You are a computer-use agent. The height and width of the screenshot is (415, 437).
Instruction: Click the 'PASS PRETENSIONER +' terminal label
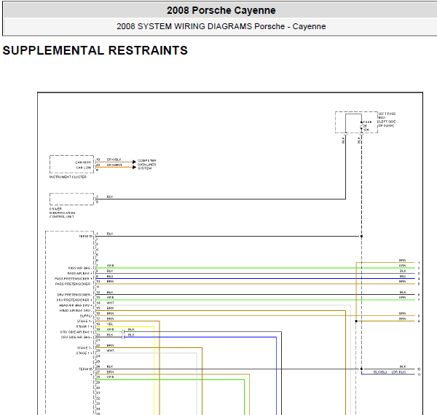point(74,279)
